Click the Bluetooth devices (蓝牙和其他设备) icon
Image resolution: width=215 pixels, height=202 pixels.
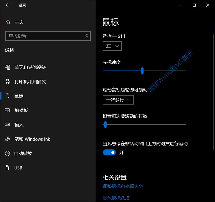point(8,68)
